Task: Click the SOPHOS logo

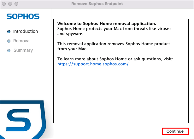Action: (23, 16)
